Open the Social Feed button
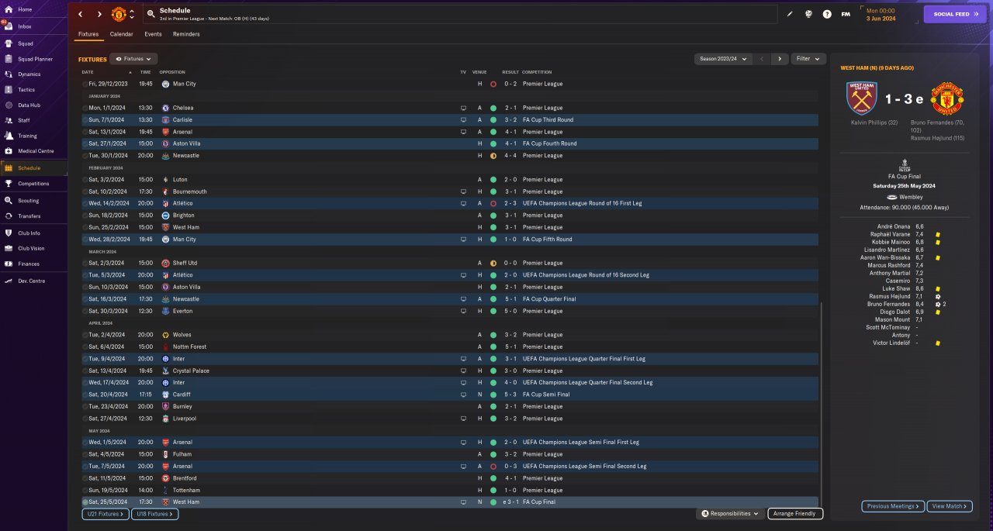993x531 pixels. coord(955,14)
